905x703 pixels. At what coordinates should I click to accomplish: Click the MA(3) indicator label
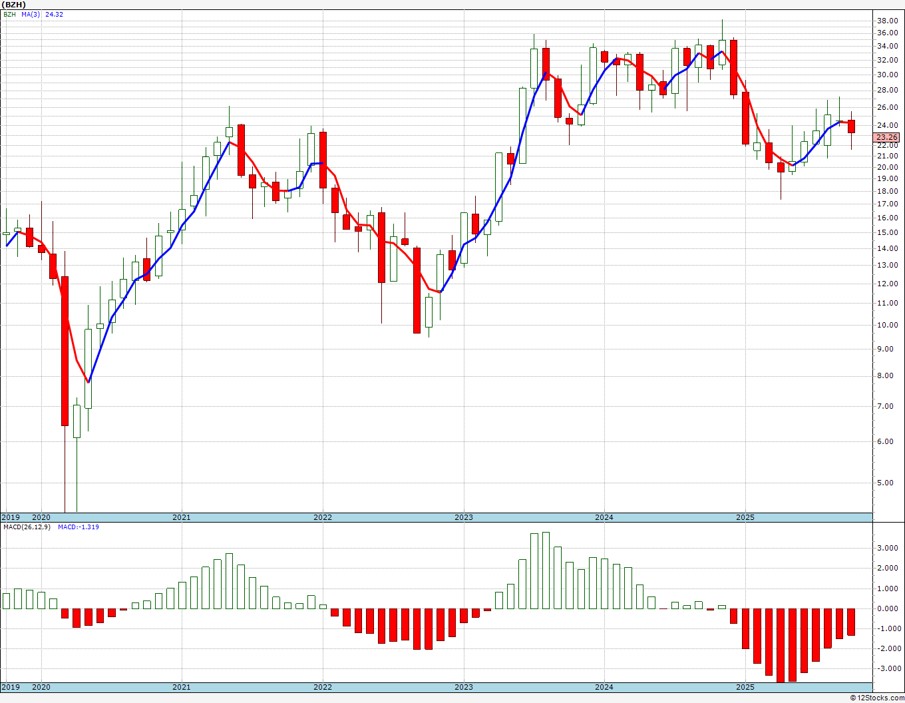click(x=31, y=14)
